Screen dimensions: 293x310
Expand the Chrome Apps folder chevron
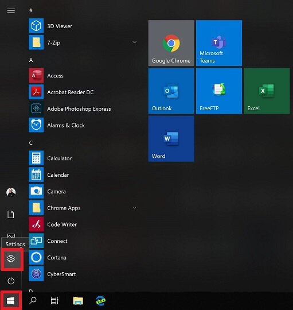(x=134, y=208)
